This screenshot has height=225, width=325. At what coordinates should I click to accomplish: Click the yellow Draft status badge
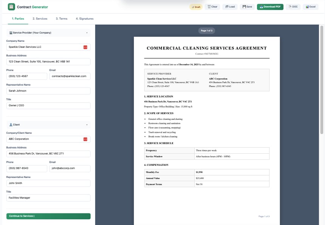(196, 6)
